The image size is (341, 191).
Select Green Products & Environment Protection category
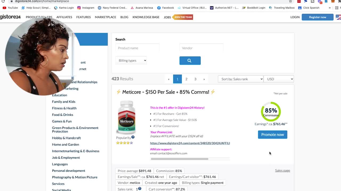(75, 129)
